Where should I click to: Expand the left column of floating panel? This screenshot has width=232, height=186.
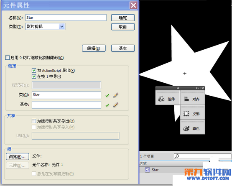pos(178,88)
